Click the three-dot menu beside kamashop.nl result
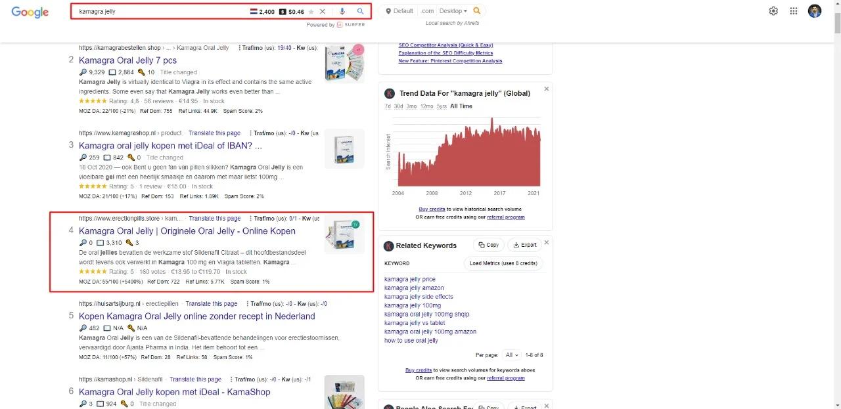 pos(231,379)
